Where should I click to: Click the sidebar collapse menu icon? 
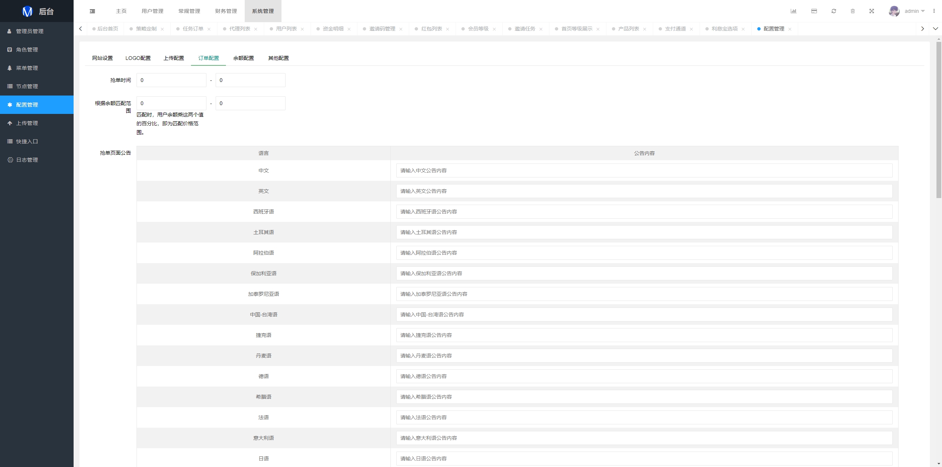click(92, 11)
